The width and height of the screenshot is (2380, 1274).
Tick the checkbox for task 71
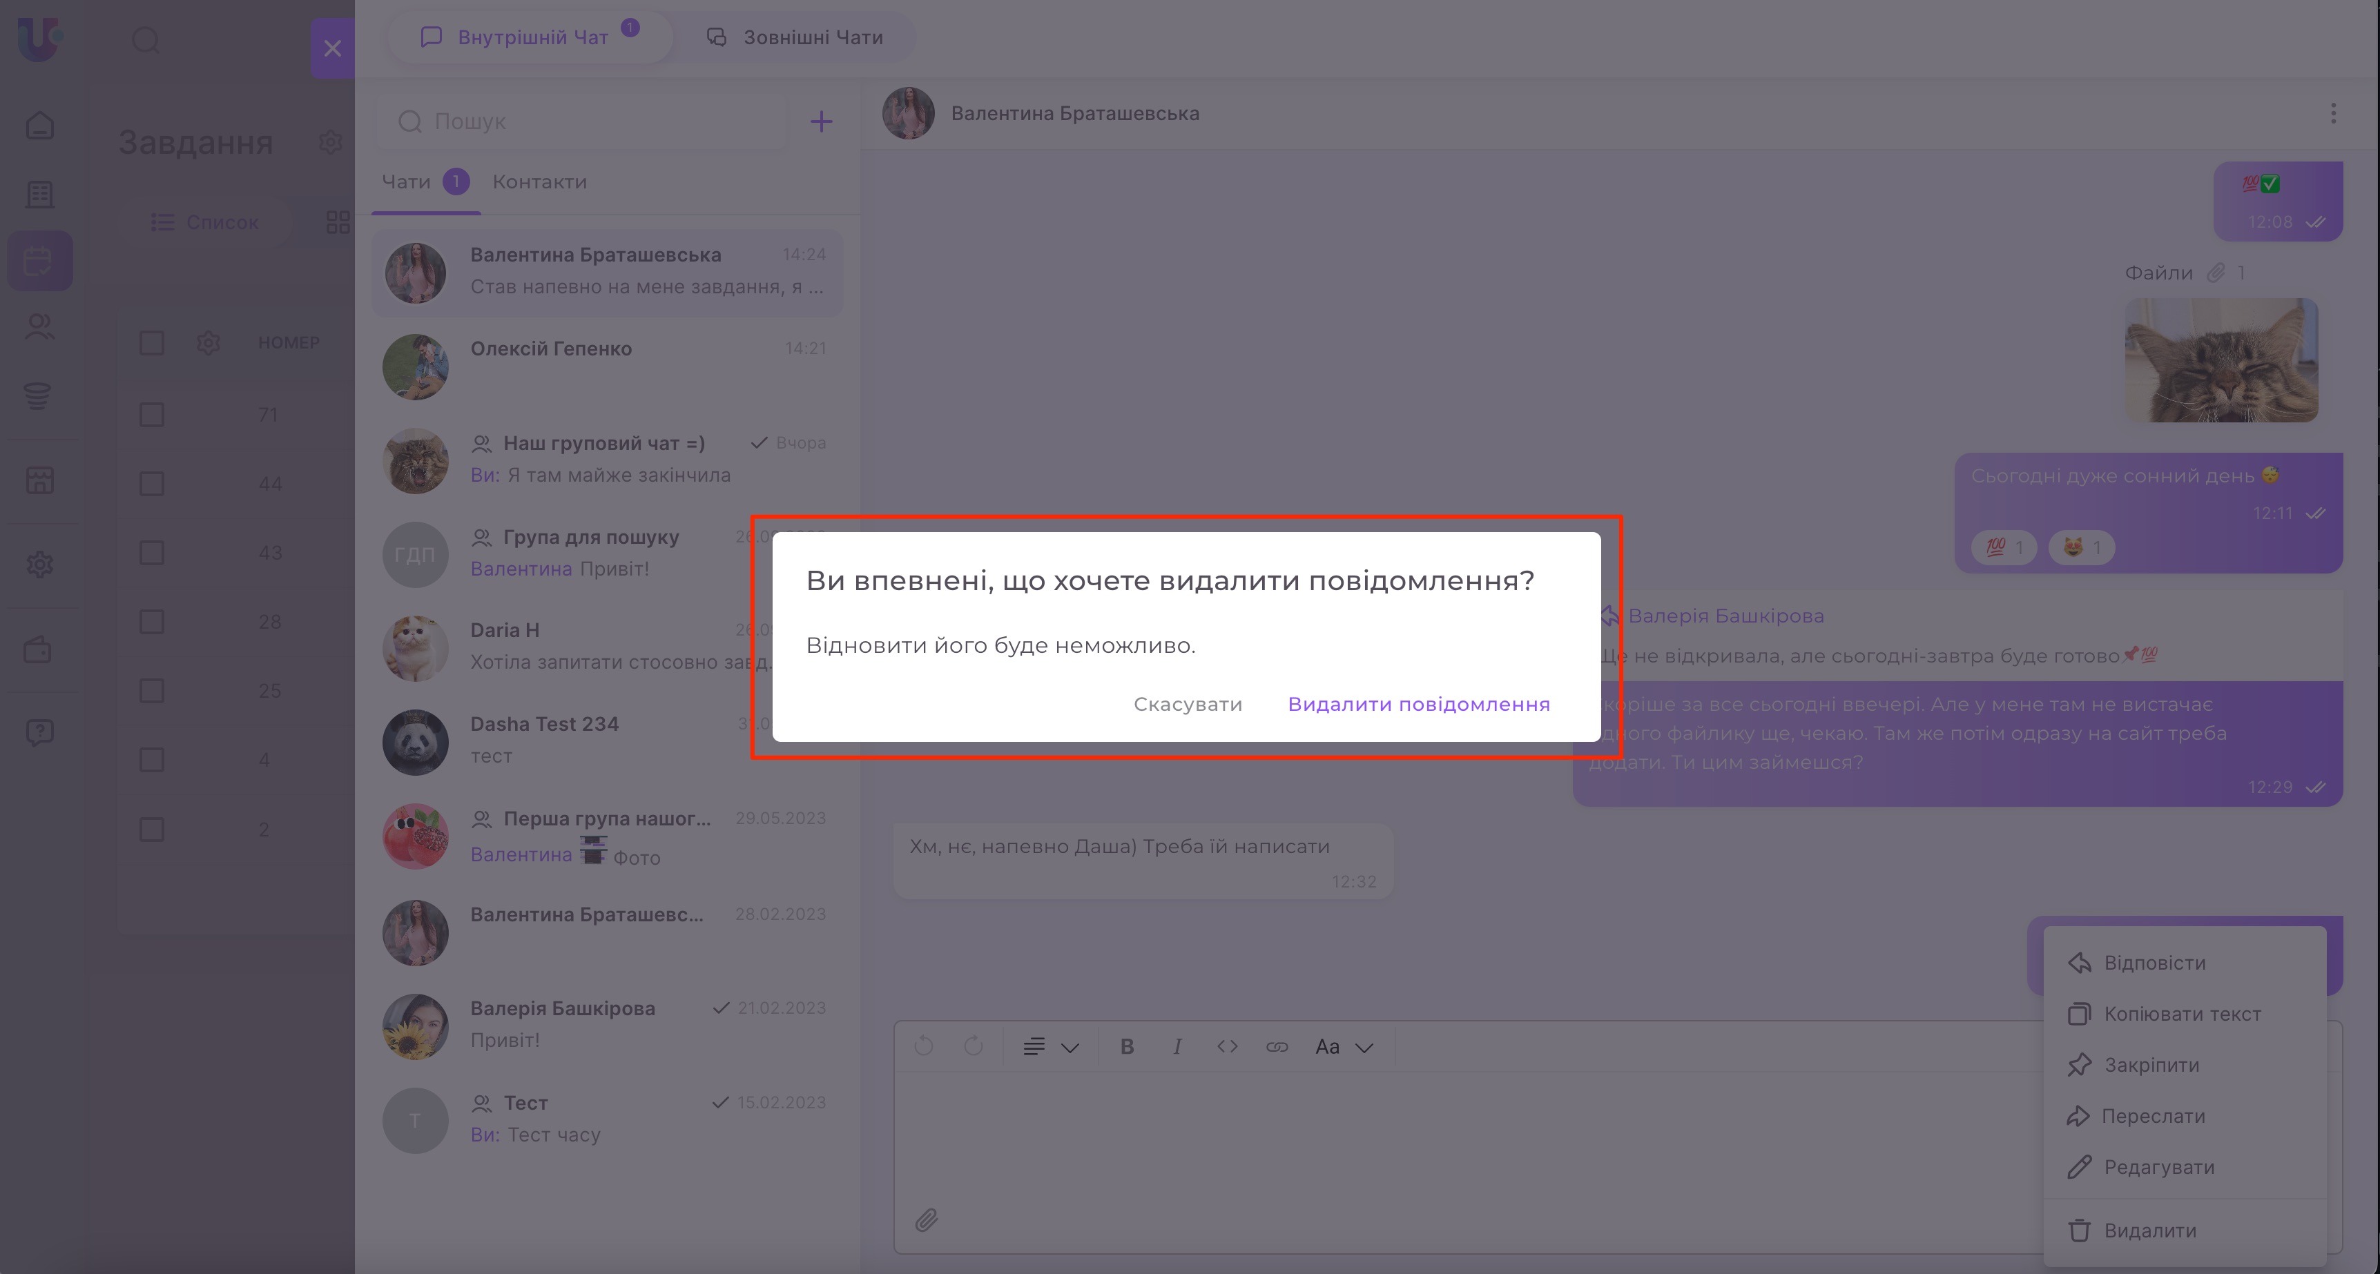coord(151,415)
